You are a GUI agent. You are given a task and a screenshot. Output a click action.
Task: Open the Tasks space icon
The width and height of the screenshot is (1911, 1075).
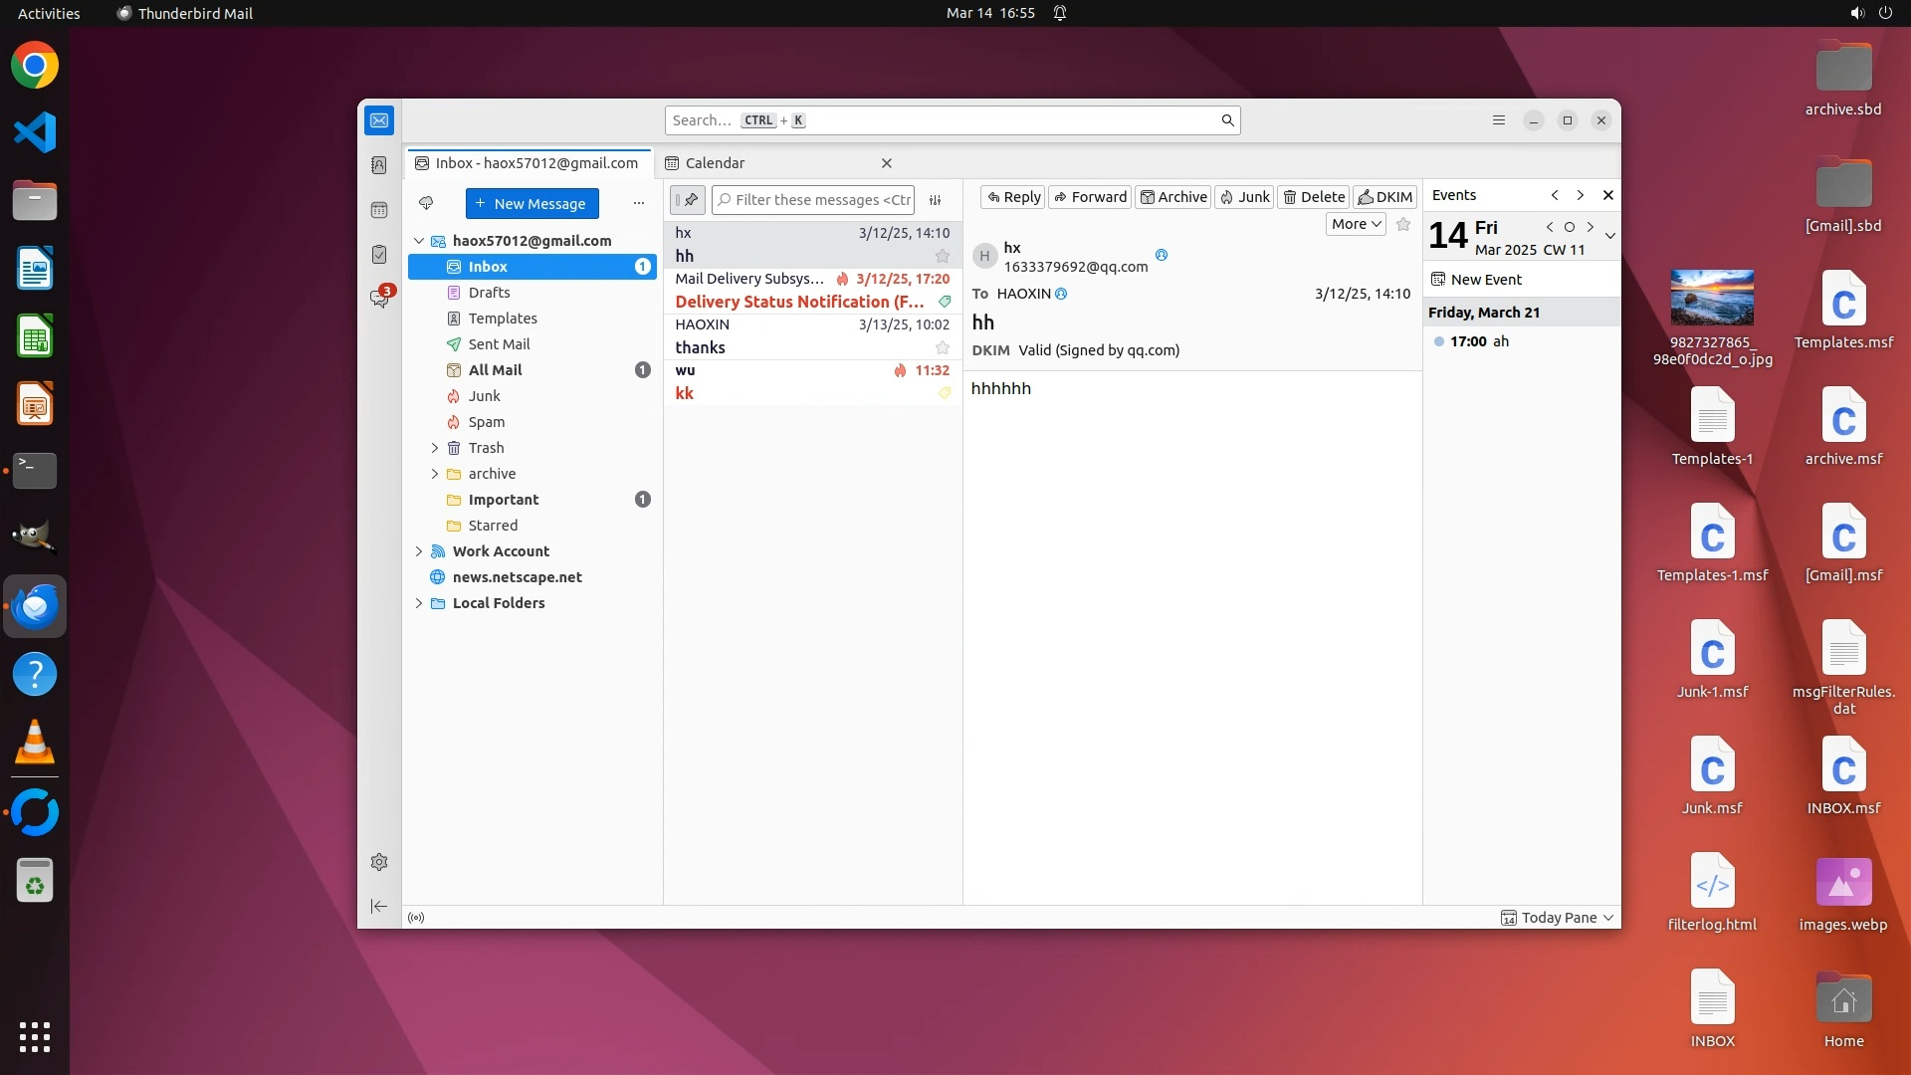click(x=379, y=255)
